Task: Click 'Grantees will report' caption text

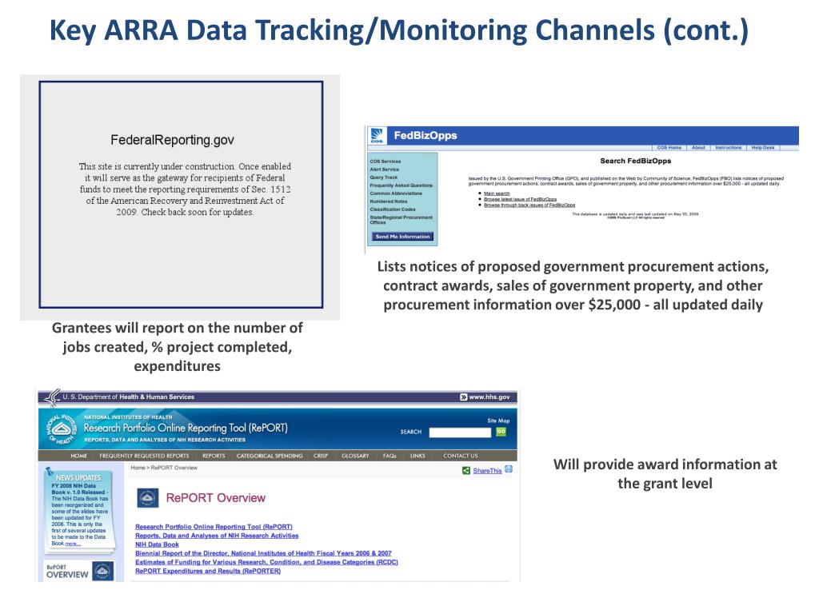Action: point(177,347)
